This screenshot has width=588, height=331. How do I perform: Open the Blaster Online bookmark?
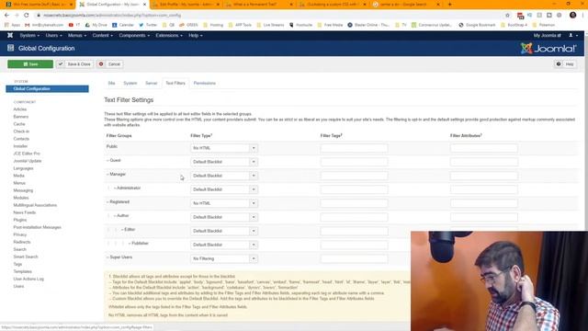click(368, 25)
